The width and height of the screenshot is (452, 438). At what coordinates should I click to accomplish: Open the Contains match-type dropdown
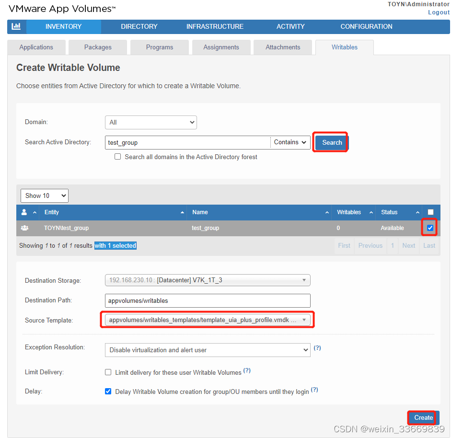coord(290,142)
